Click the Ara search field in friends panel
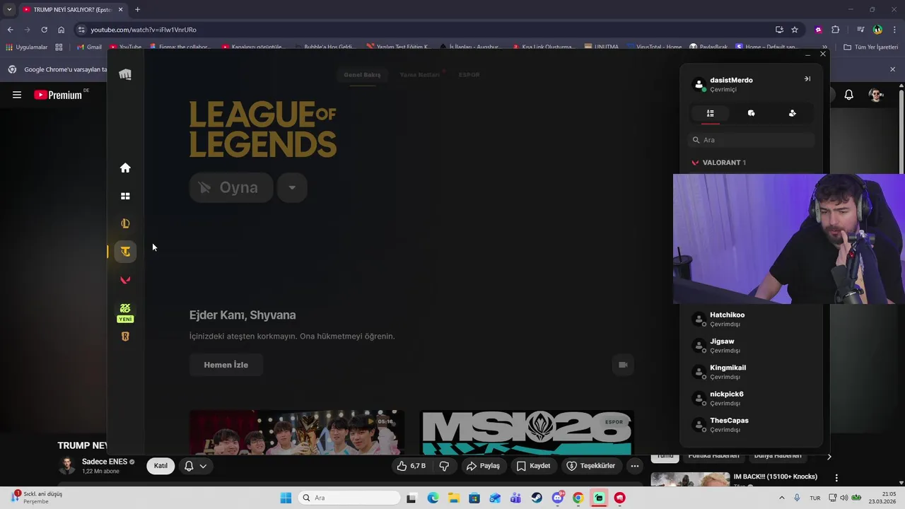Image resolution: width=905 pixels, height=509 pixels. pos(751,140)
